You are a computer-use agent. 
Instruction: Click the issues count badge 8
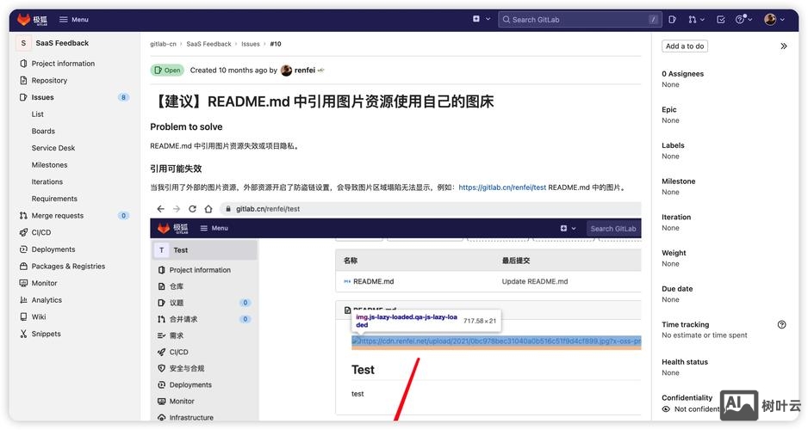pos(123,97)
